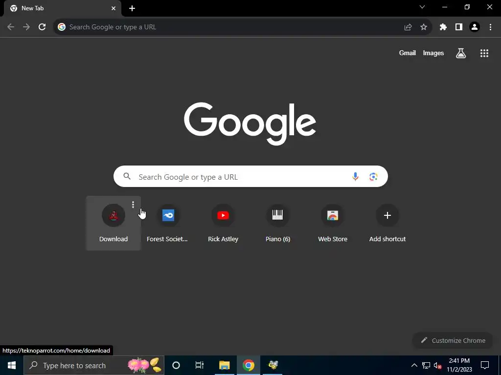Viewport: 501px width, 375px height.
Task: Open the Gmail link
Action: [408, 53]
